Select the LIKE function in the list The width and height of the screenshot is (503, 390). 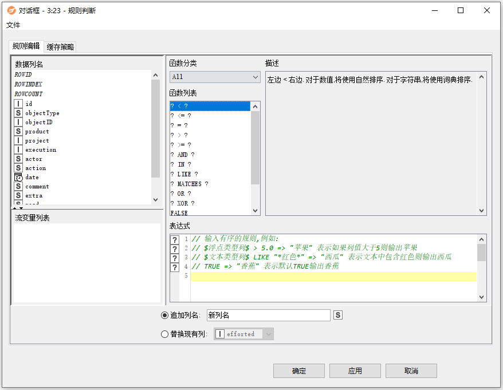tap(187, 174)
